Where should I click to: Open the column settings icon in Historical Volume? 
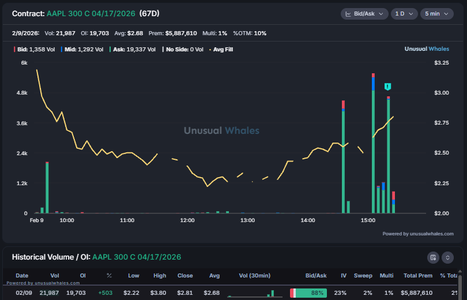tap(433, 257)
